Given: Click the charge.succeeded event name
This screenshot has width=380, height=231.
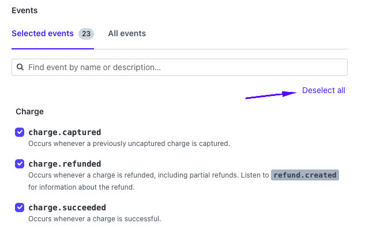Looking at the screenshot, I should pos(67,207).
